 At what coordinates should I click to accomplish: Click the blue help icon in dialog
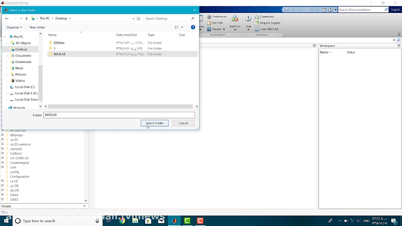coord(193,27)
